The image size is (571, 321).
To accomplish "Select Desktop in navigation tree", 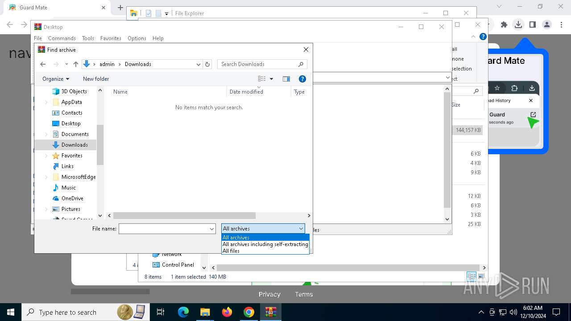I will coord(71,123).
